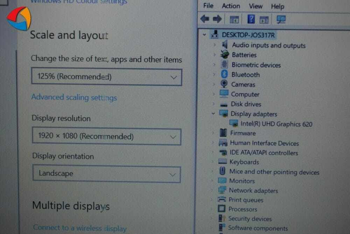
Task: Select the IDE ATA/ATAPI controllers row text
Action: coord(264,153)
